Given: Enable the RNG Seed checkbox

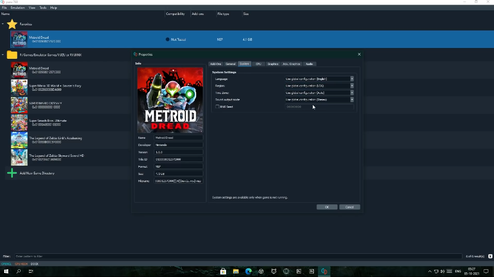Looking at the screenshot, I should click(x=217, y=107).
